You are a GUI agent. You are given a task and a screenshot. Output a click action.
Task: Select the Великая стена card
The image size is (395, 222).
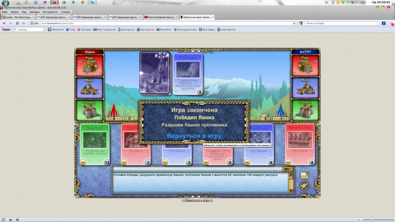pos(300,144)
